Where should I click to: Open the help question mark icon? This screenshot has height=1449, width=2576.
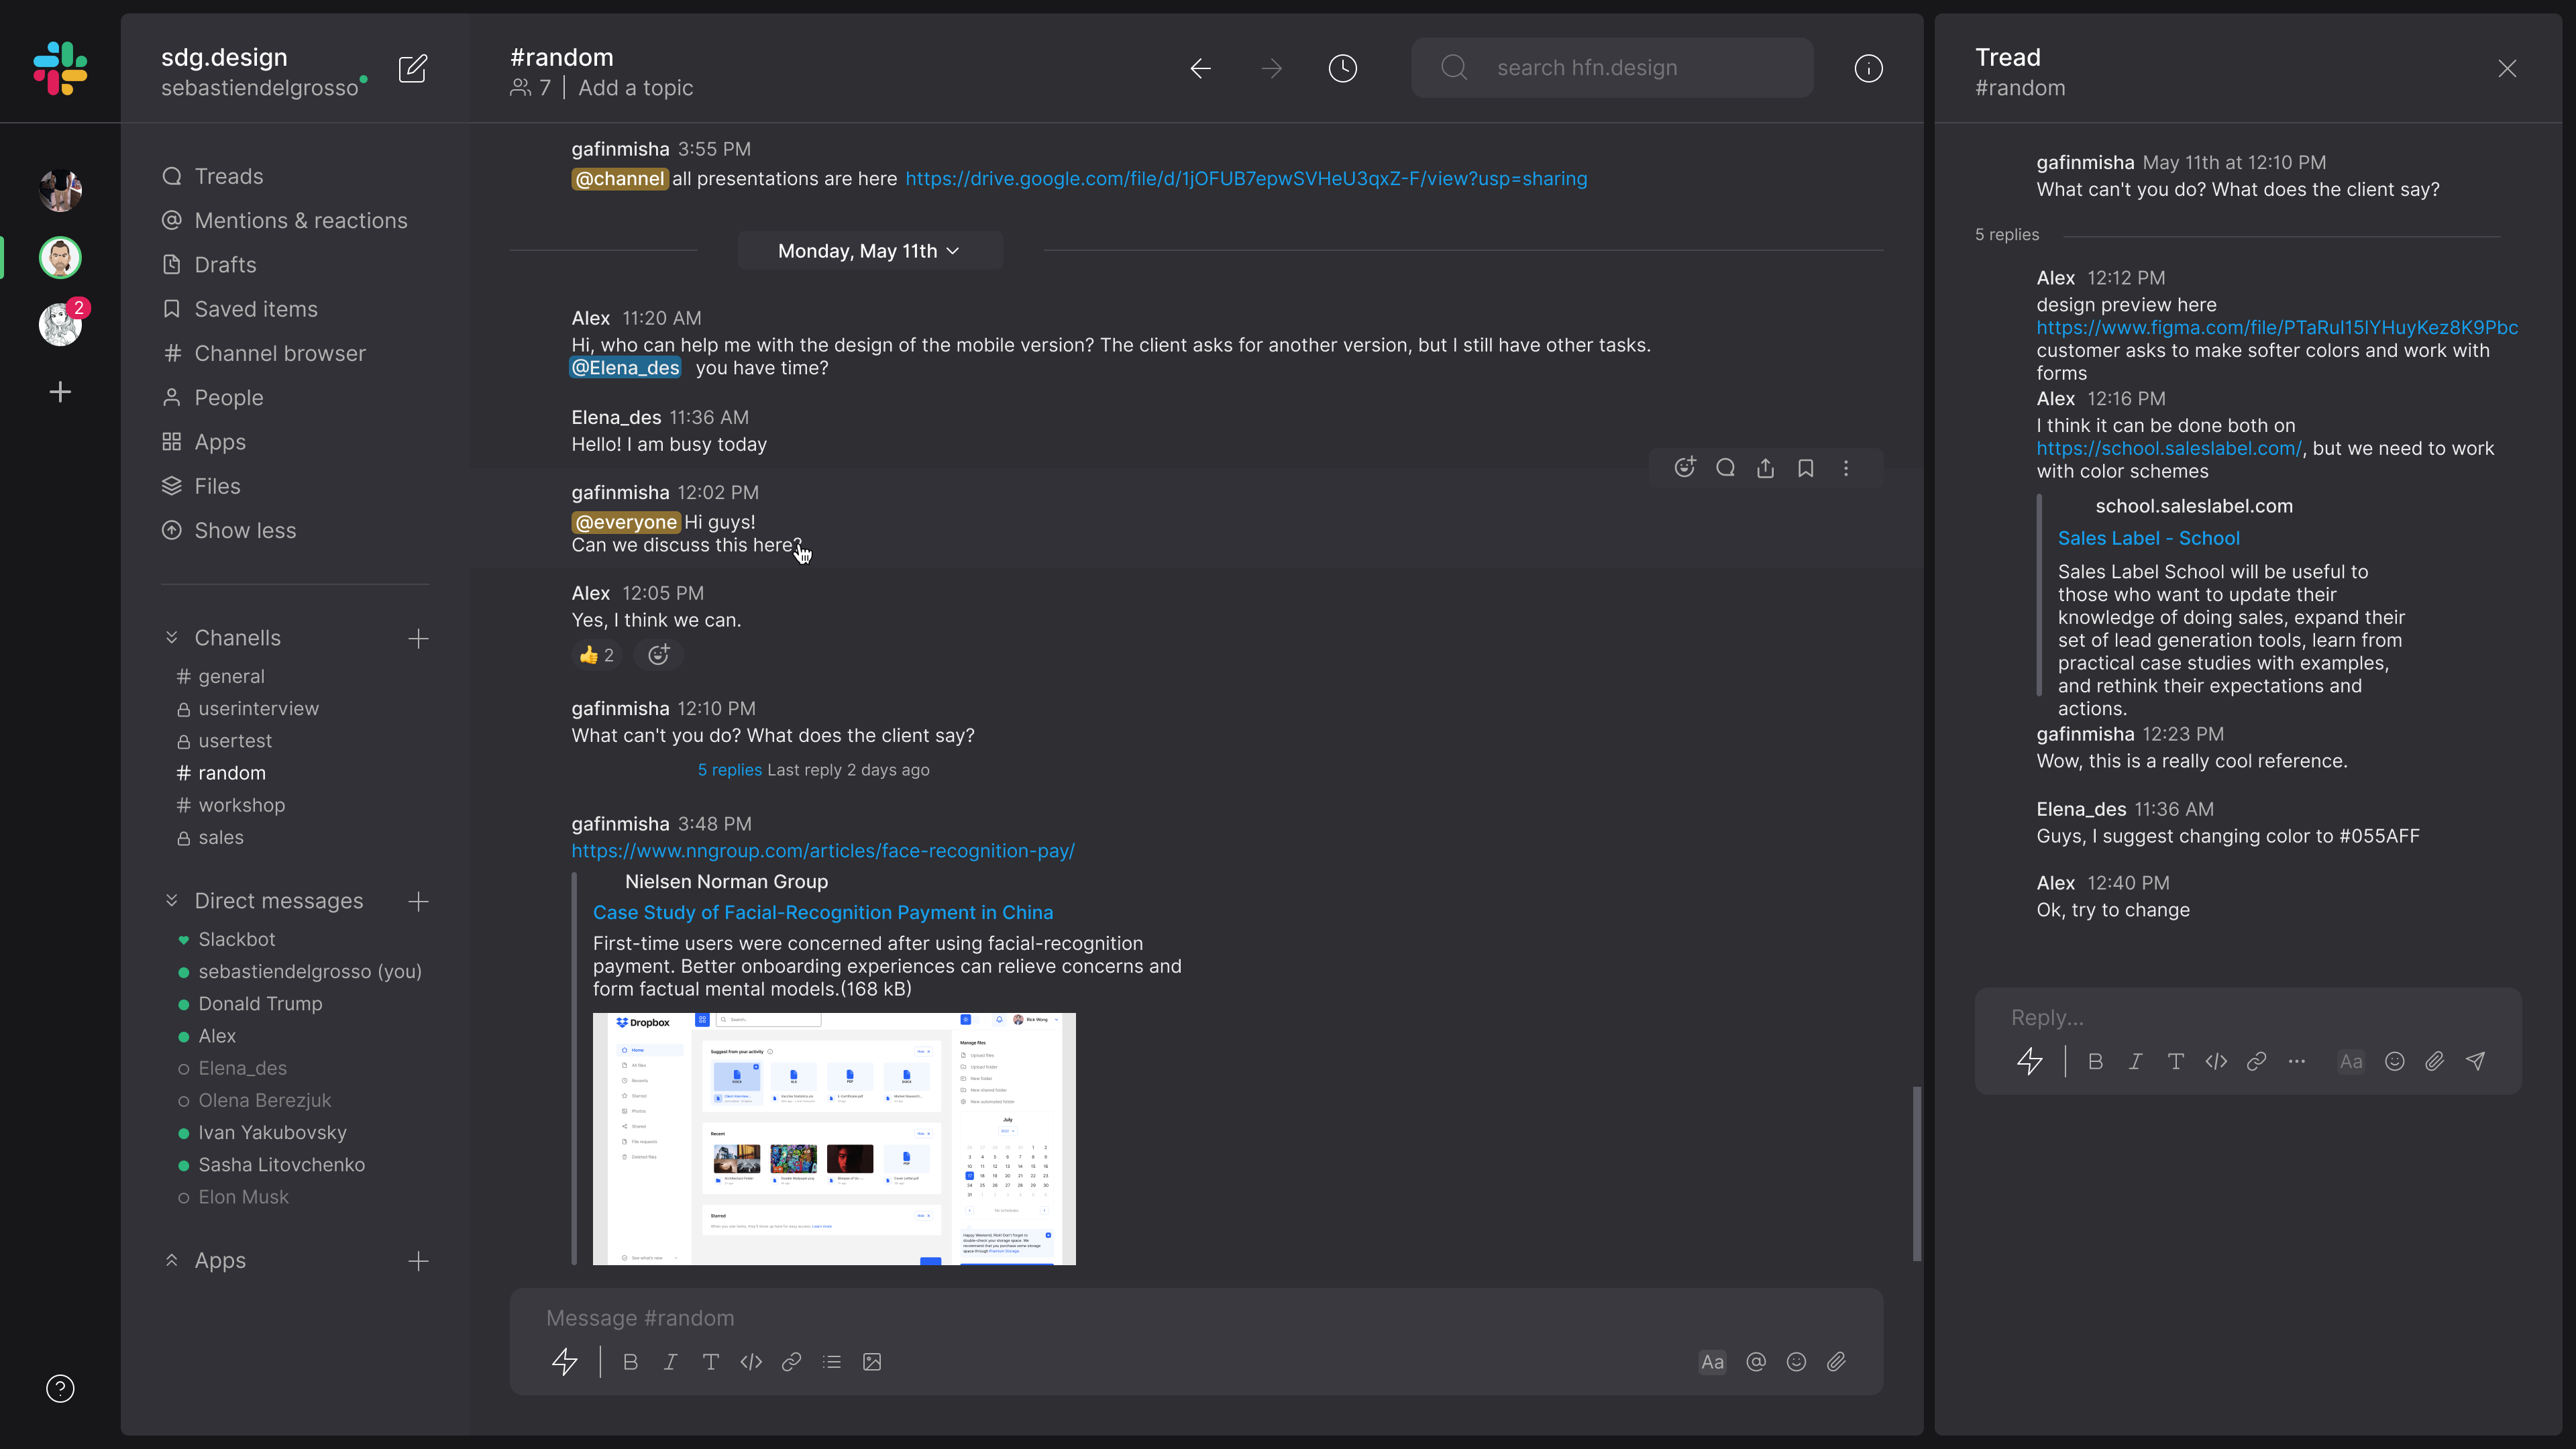[60, 1388]
